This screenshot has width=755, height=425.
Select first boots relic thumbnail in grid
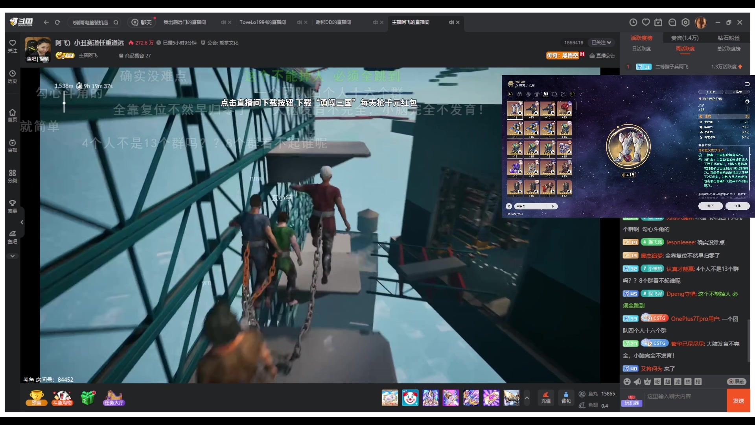click(x=515, y=110)
